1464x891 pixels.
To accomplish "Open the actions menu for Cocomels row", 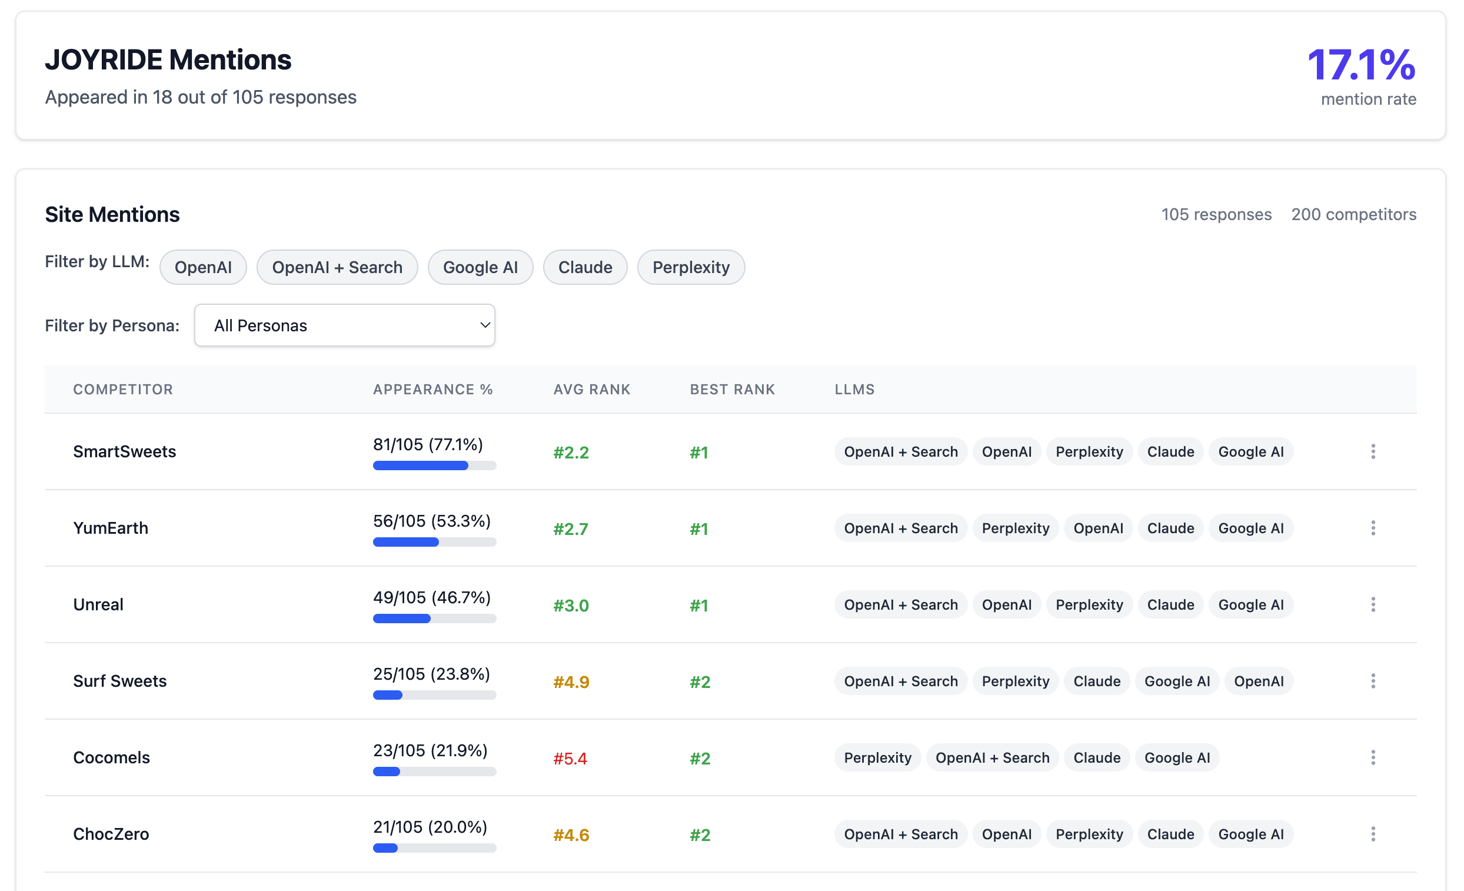I will pyautogui.click(x=1373, y=758).
